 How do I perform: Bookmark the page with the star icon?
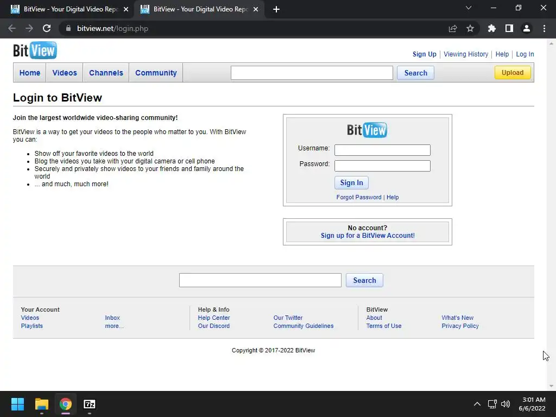pos(470,28)
